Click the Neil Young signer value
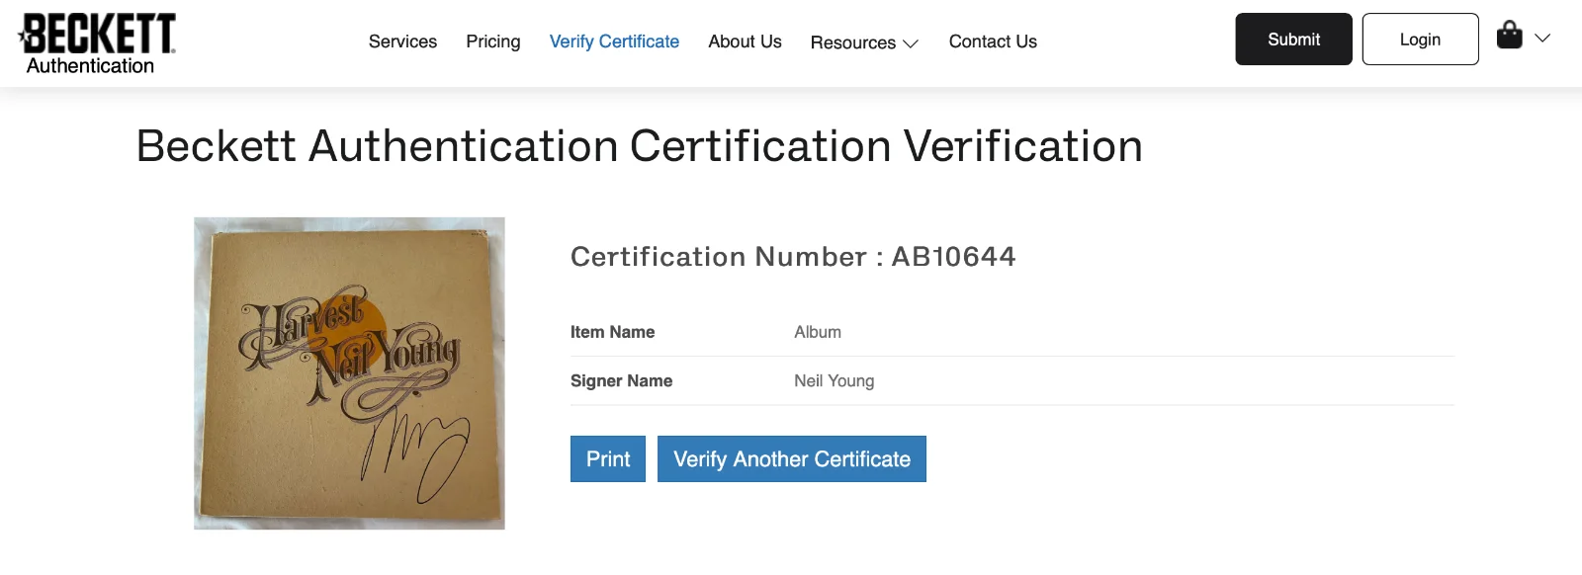Image resolution: width=1582 pixels, height=575 pixels. pos(834,381)
